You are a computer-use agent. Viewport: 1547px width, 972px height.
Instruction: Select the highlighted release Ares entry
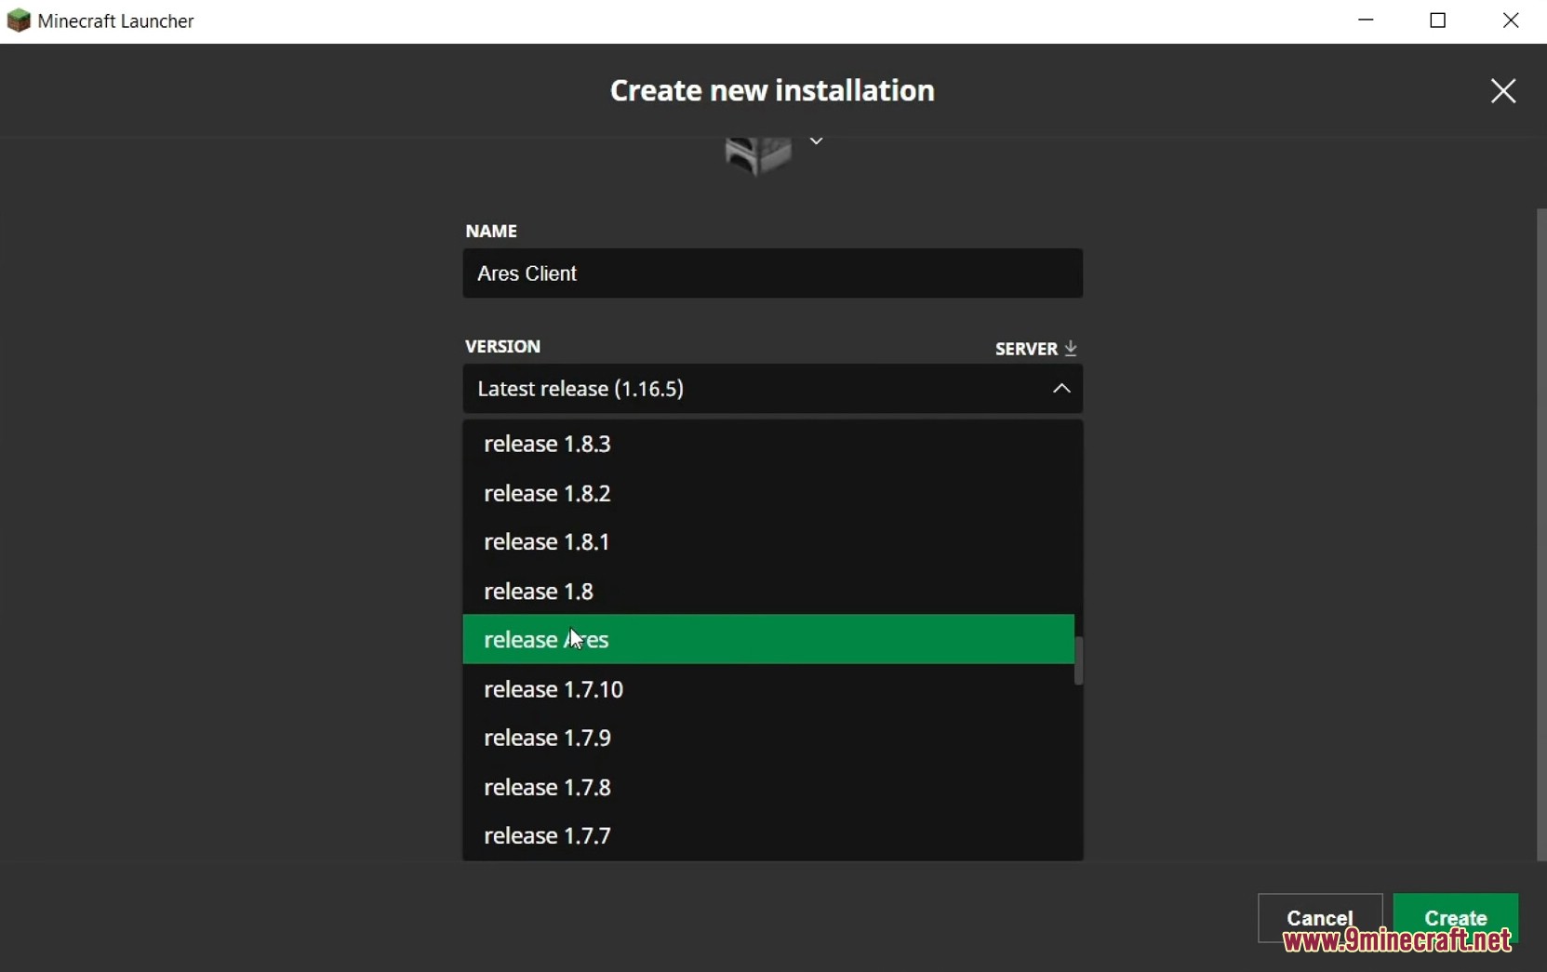pyautogui.click(x=768, y=640)
